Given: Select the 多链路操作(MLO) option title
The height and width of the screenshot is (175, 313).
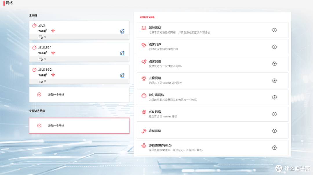Looking at the screenshot, I should coord(160,145).
